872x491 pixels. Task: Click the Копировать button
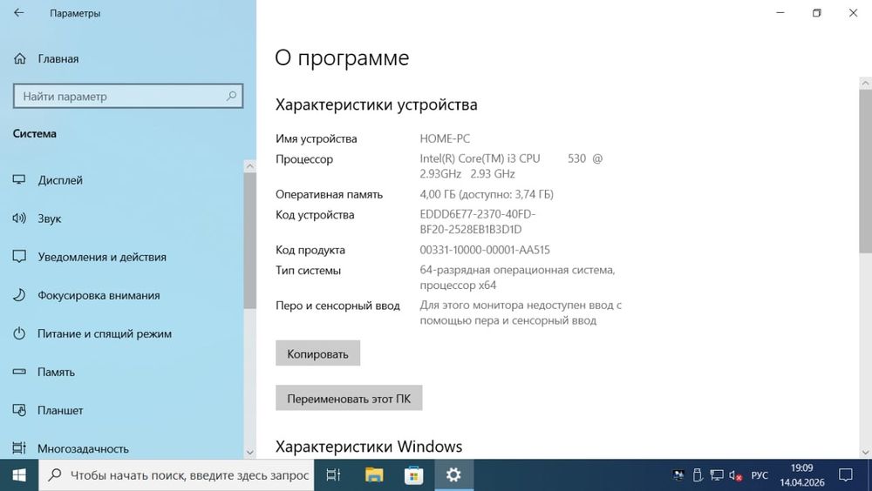317,353
